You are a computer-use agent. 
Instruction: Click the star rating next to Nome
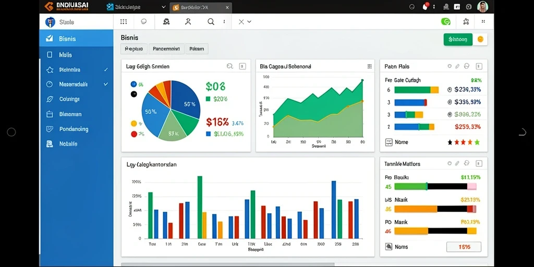[463, 142]
